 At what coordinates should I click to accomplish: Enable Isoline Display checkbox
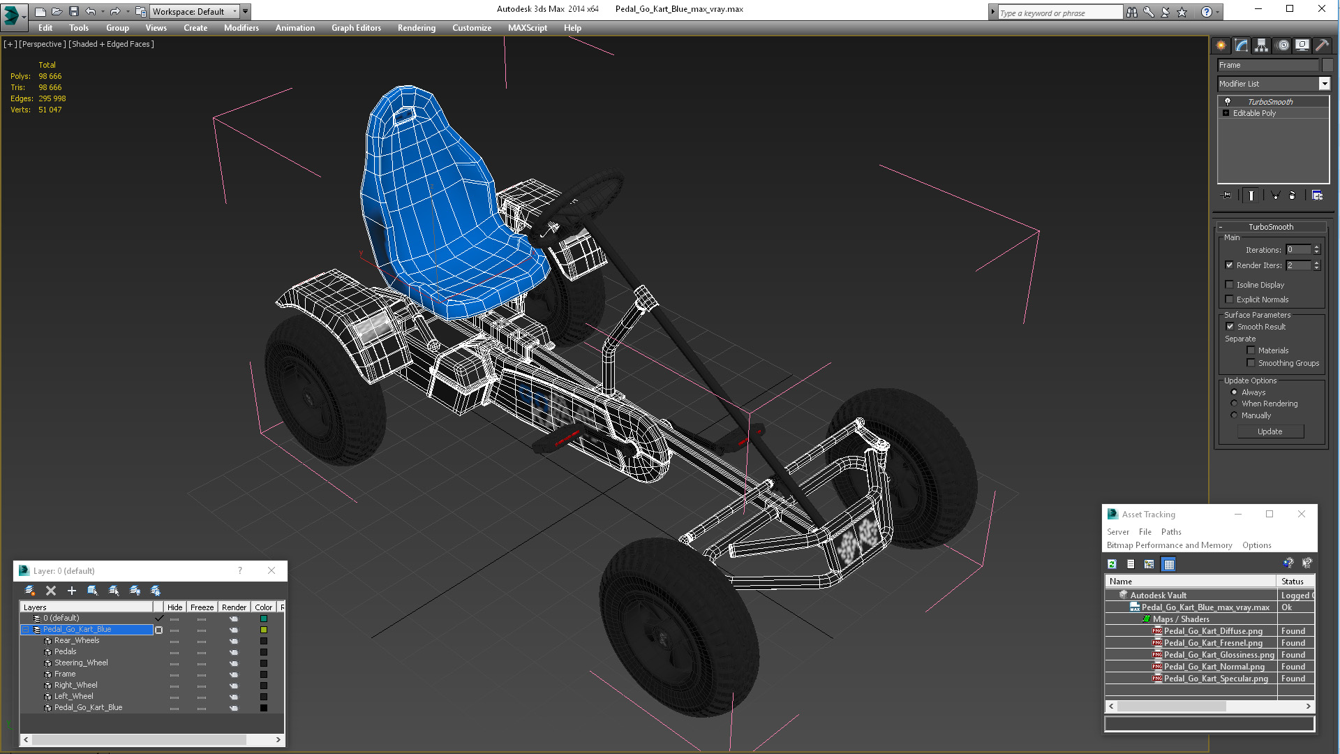[1229, 285]
